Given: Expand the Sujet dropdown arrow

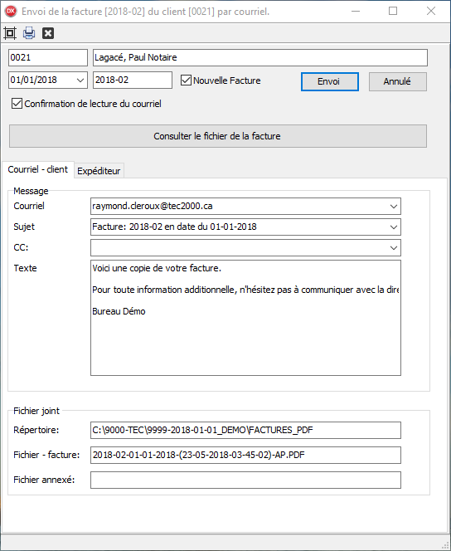Looking at the screenshot, I should point(394,227).
